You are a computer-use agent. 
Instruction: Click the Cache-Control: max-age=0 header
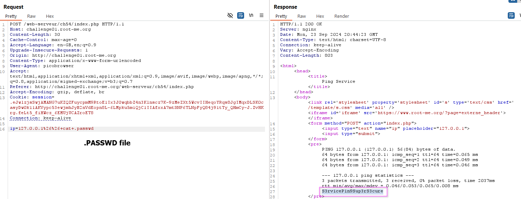[x=43, y=40]
